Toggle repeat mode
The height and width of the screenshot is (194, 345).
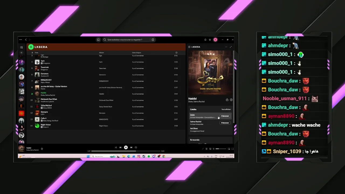tap(136, 147)
